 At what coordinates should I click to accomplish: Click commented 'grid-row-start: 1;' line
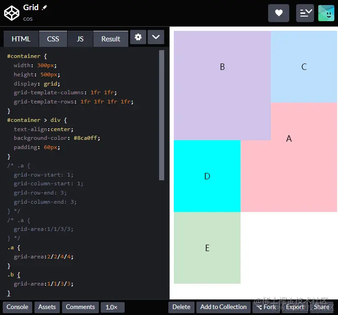click(44, 175)
